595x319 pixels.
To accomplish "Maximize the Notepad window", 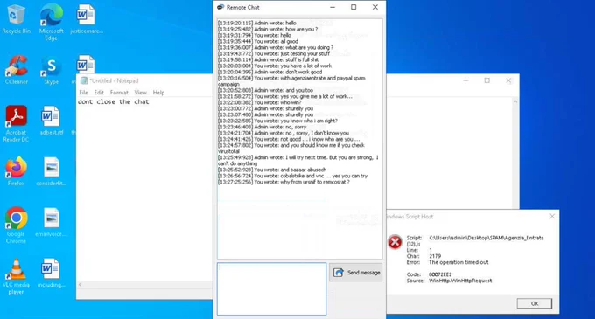I will [x=486, y=80].
